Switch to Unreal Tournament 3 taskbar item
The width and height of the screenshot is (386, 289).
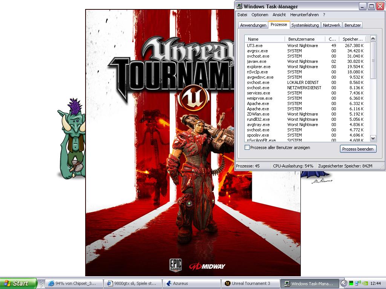pyautogui.click(x=250, y=283)
